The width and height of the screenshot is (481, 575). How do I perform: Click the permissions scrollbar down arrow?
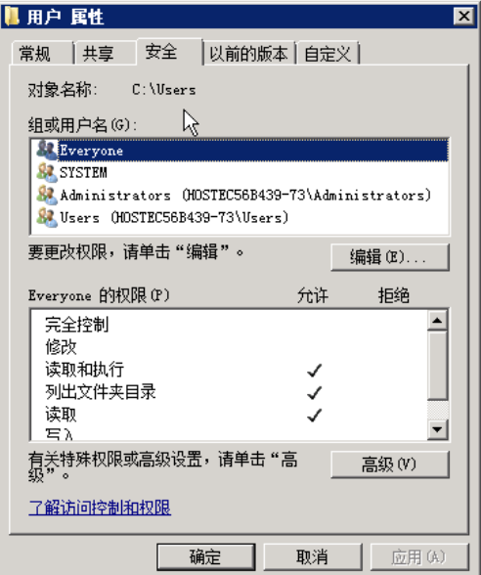click(x=437, y=429)
